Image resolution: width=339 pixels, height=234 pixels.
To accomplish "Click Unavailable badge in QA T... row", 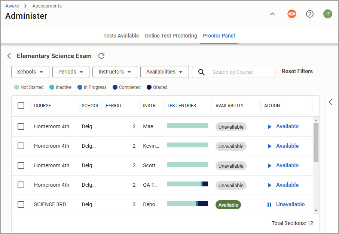I will (231, 185).
